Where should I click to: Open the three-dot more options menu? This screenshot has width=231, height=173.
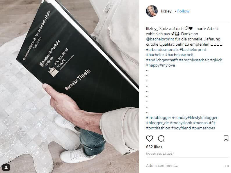point(227,166)
